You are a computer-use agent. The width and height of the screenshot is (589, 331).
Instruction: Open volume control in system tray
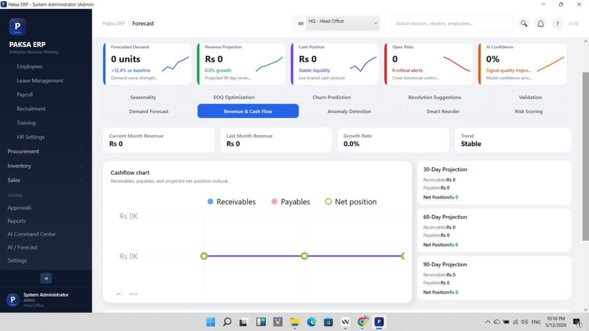pos(525,322)
